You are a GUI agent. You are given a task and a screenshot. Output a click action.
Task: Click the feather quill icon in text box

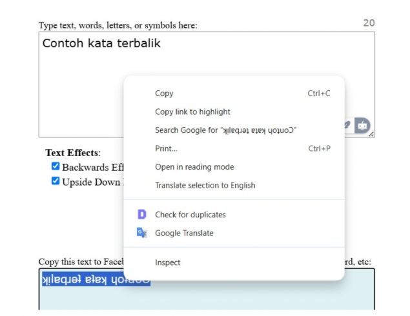point(347,125)
